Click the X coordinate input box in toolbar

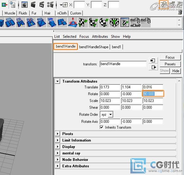(x=79, y=5)
